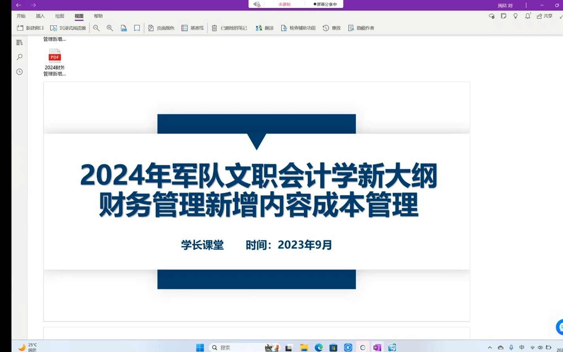Select the slide printout titled 2024年军队文职会计学新大纲
Viewport: 563px width, 352px height.
(257, 201)
